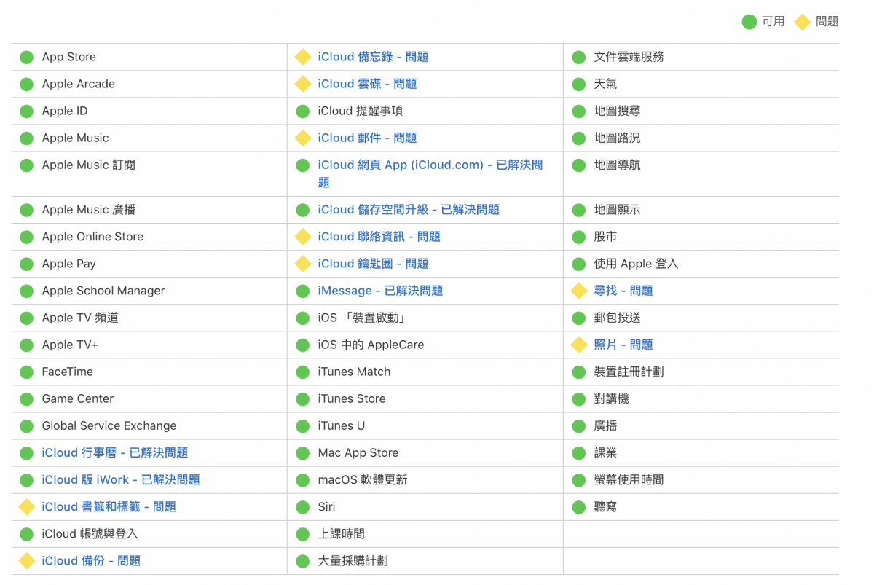Select iCloud 提醒事項 text
Image resolution: width=874 pixels, height=585 pixels.
coord(360,111)
